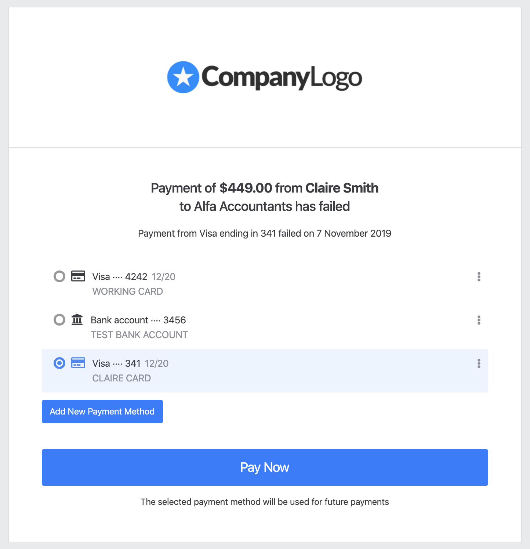Click the TEST BANK ACCOUNT label
Screen dimensions: 530x549
pos(139,335)
